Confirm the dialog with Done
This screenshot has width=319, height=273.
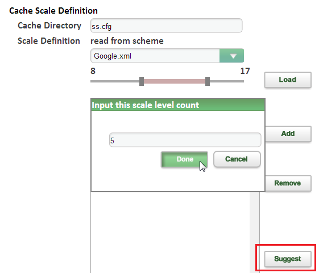(184, 159)
